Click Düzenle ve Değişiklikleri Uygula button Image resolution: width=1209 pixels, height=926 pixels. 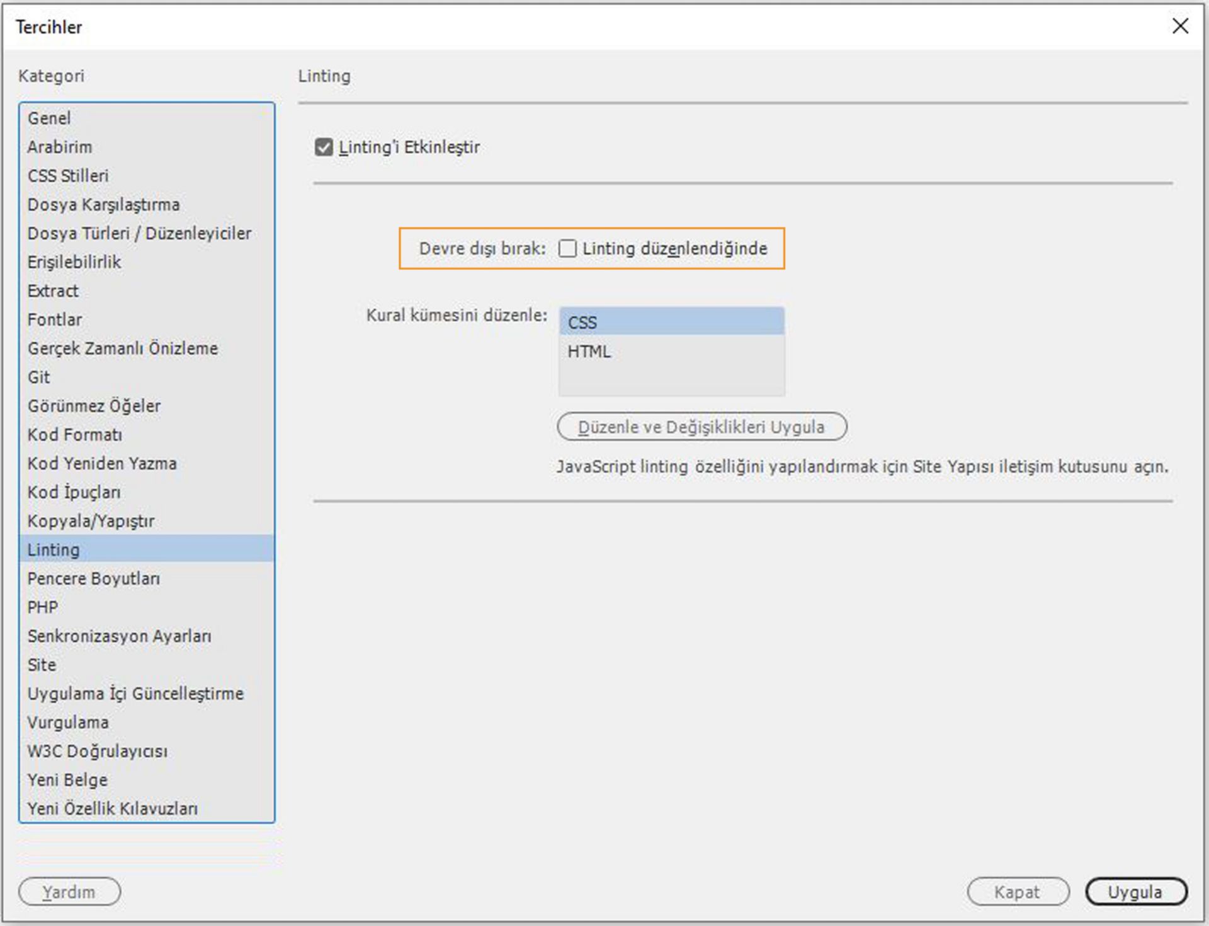701,427
